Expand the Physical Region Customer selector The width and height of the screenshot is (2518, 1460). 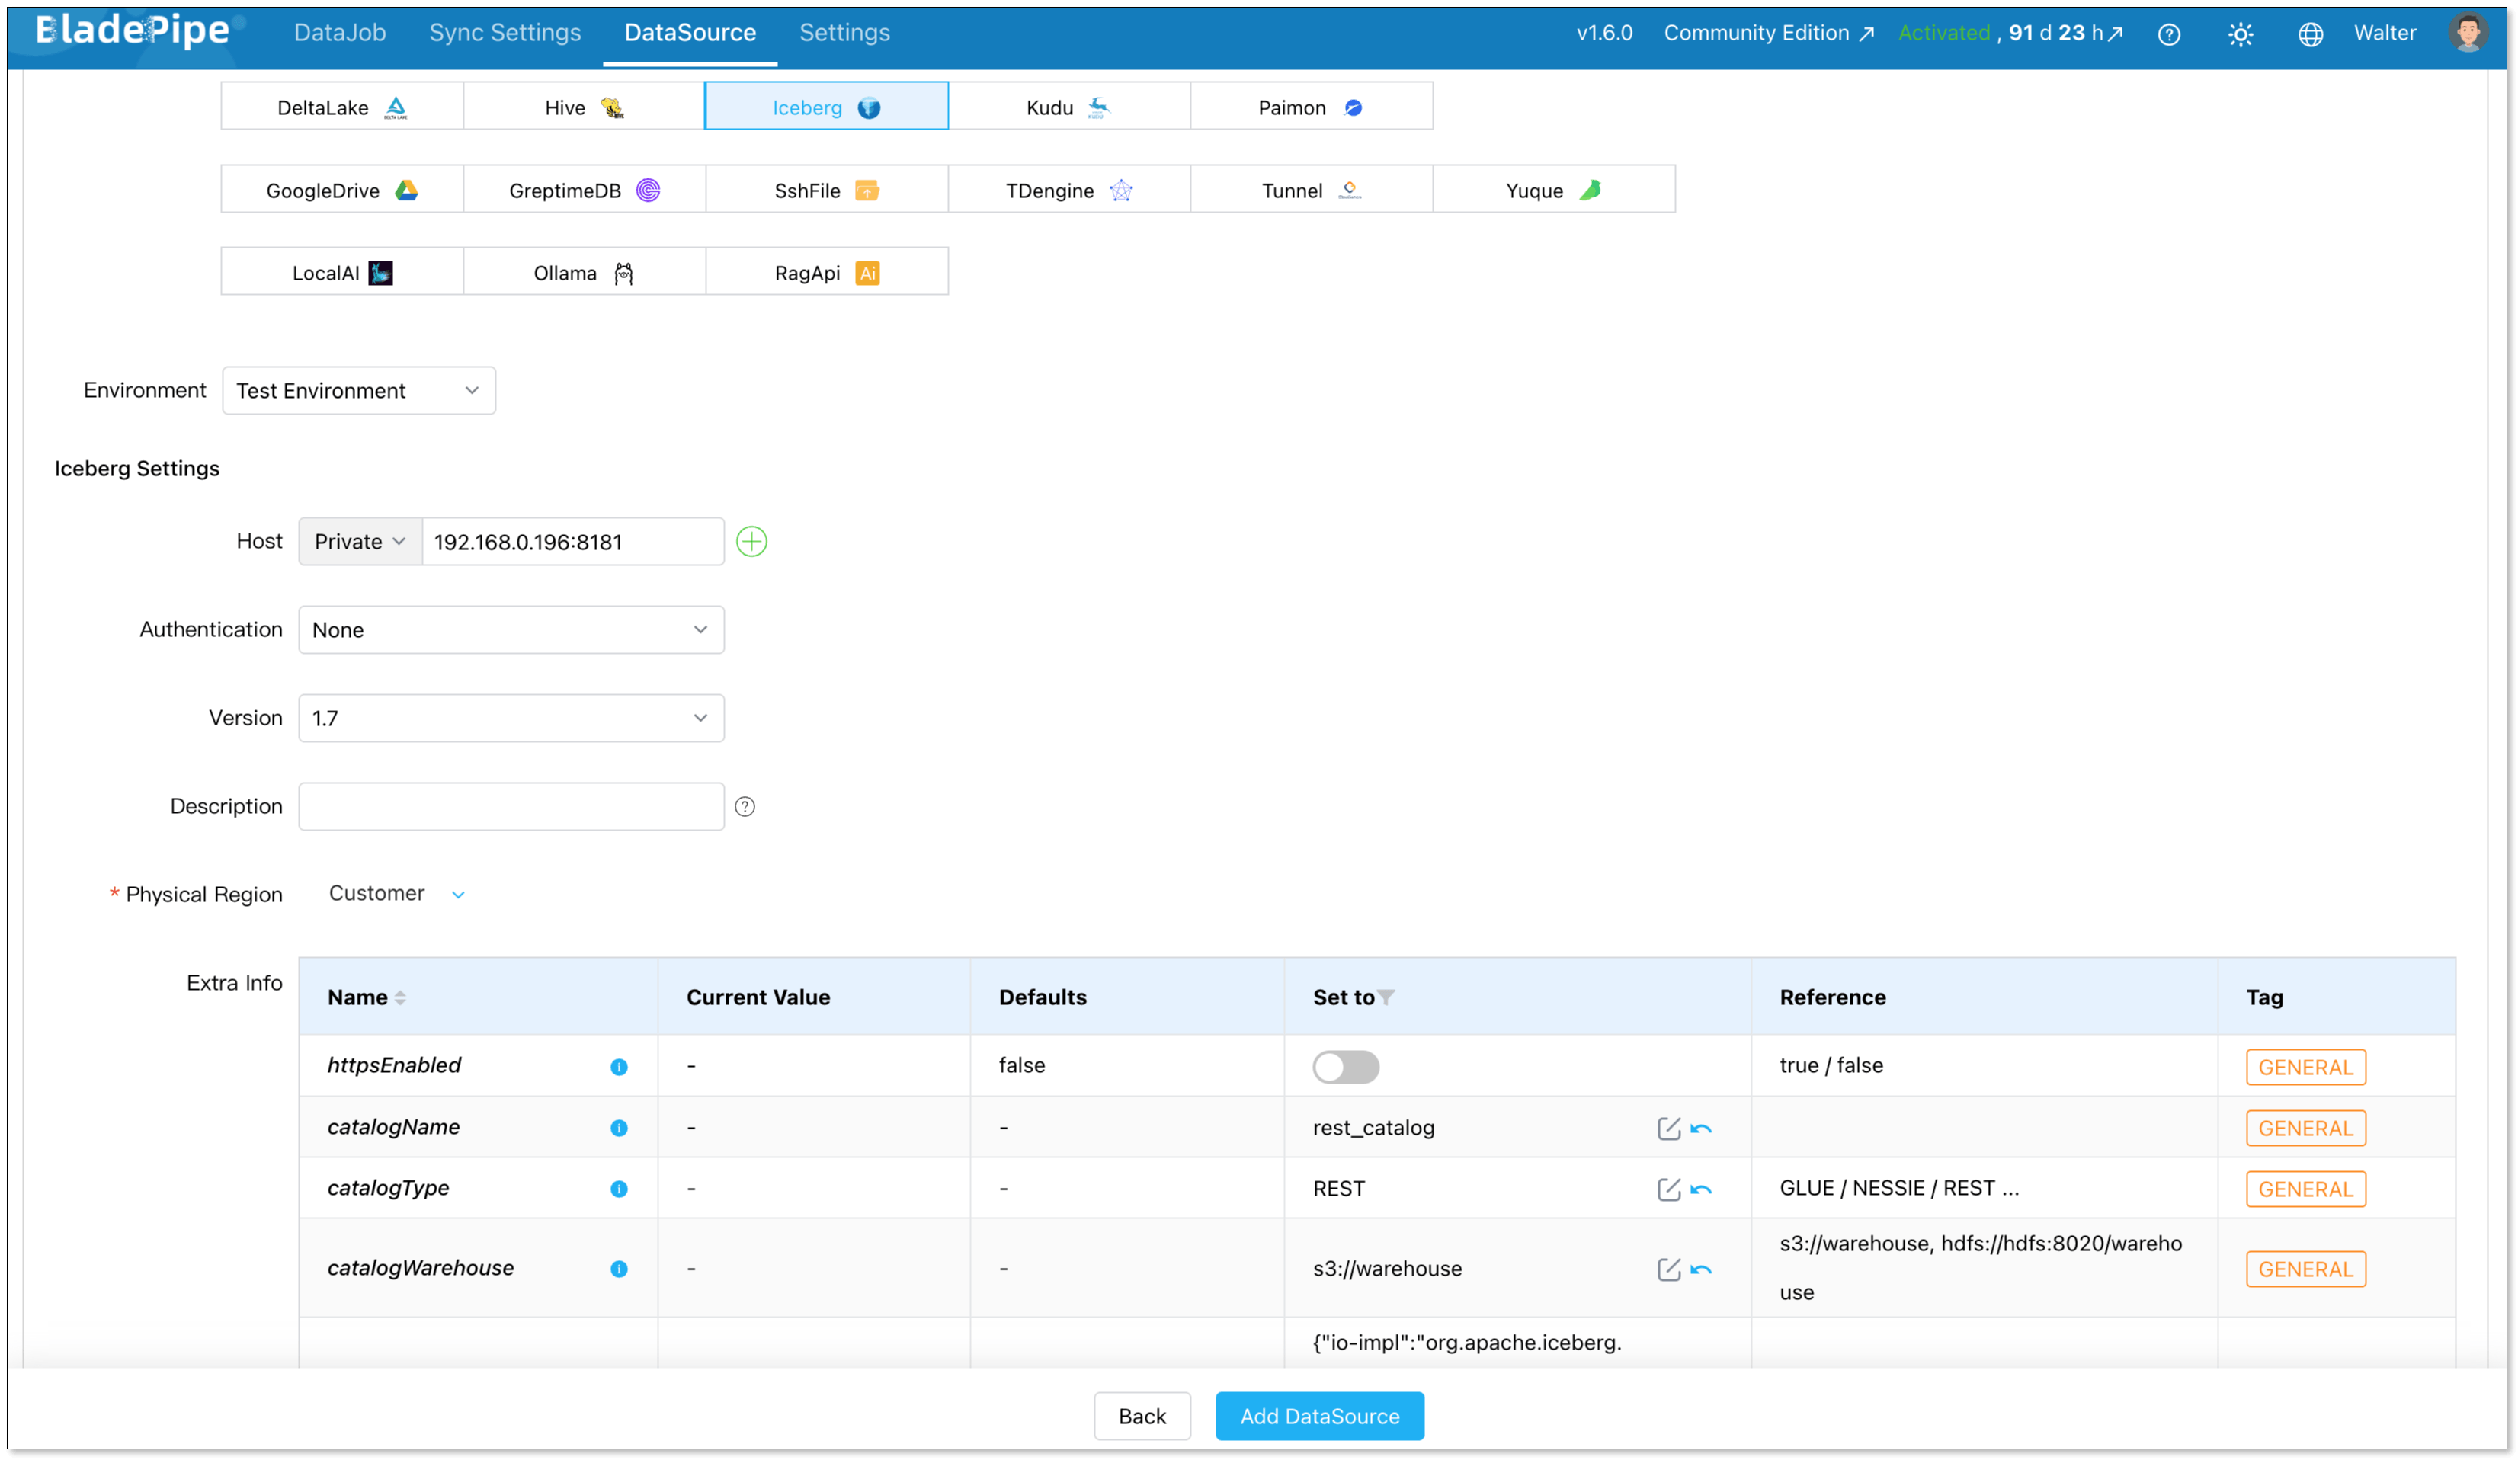pyautogui.click(x=397, y=893)
